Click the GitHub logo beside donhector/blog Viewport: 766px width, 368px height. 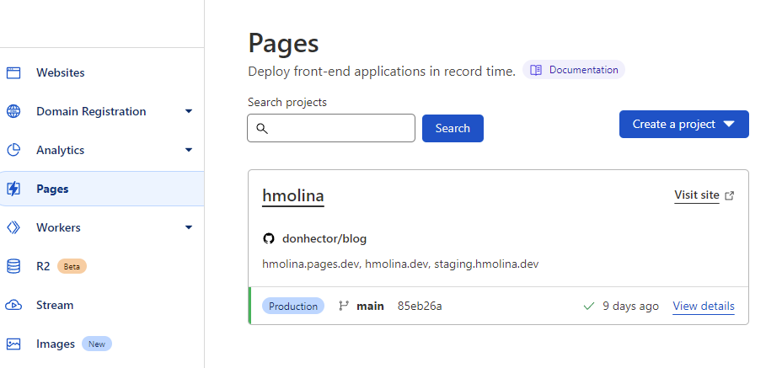[x=268, y=238]
